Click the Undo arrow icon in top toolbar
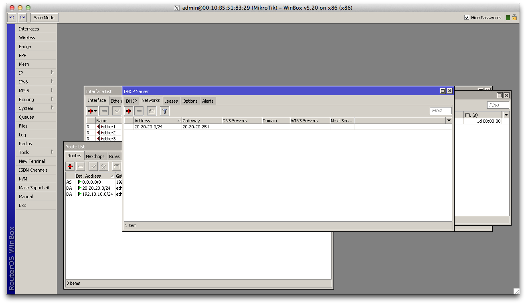Image resolution: width=526 pixels, height=304 pixels. pyautogui.click(x=12, y=18)
